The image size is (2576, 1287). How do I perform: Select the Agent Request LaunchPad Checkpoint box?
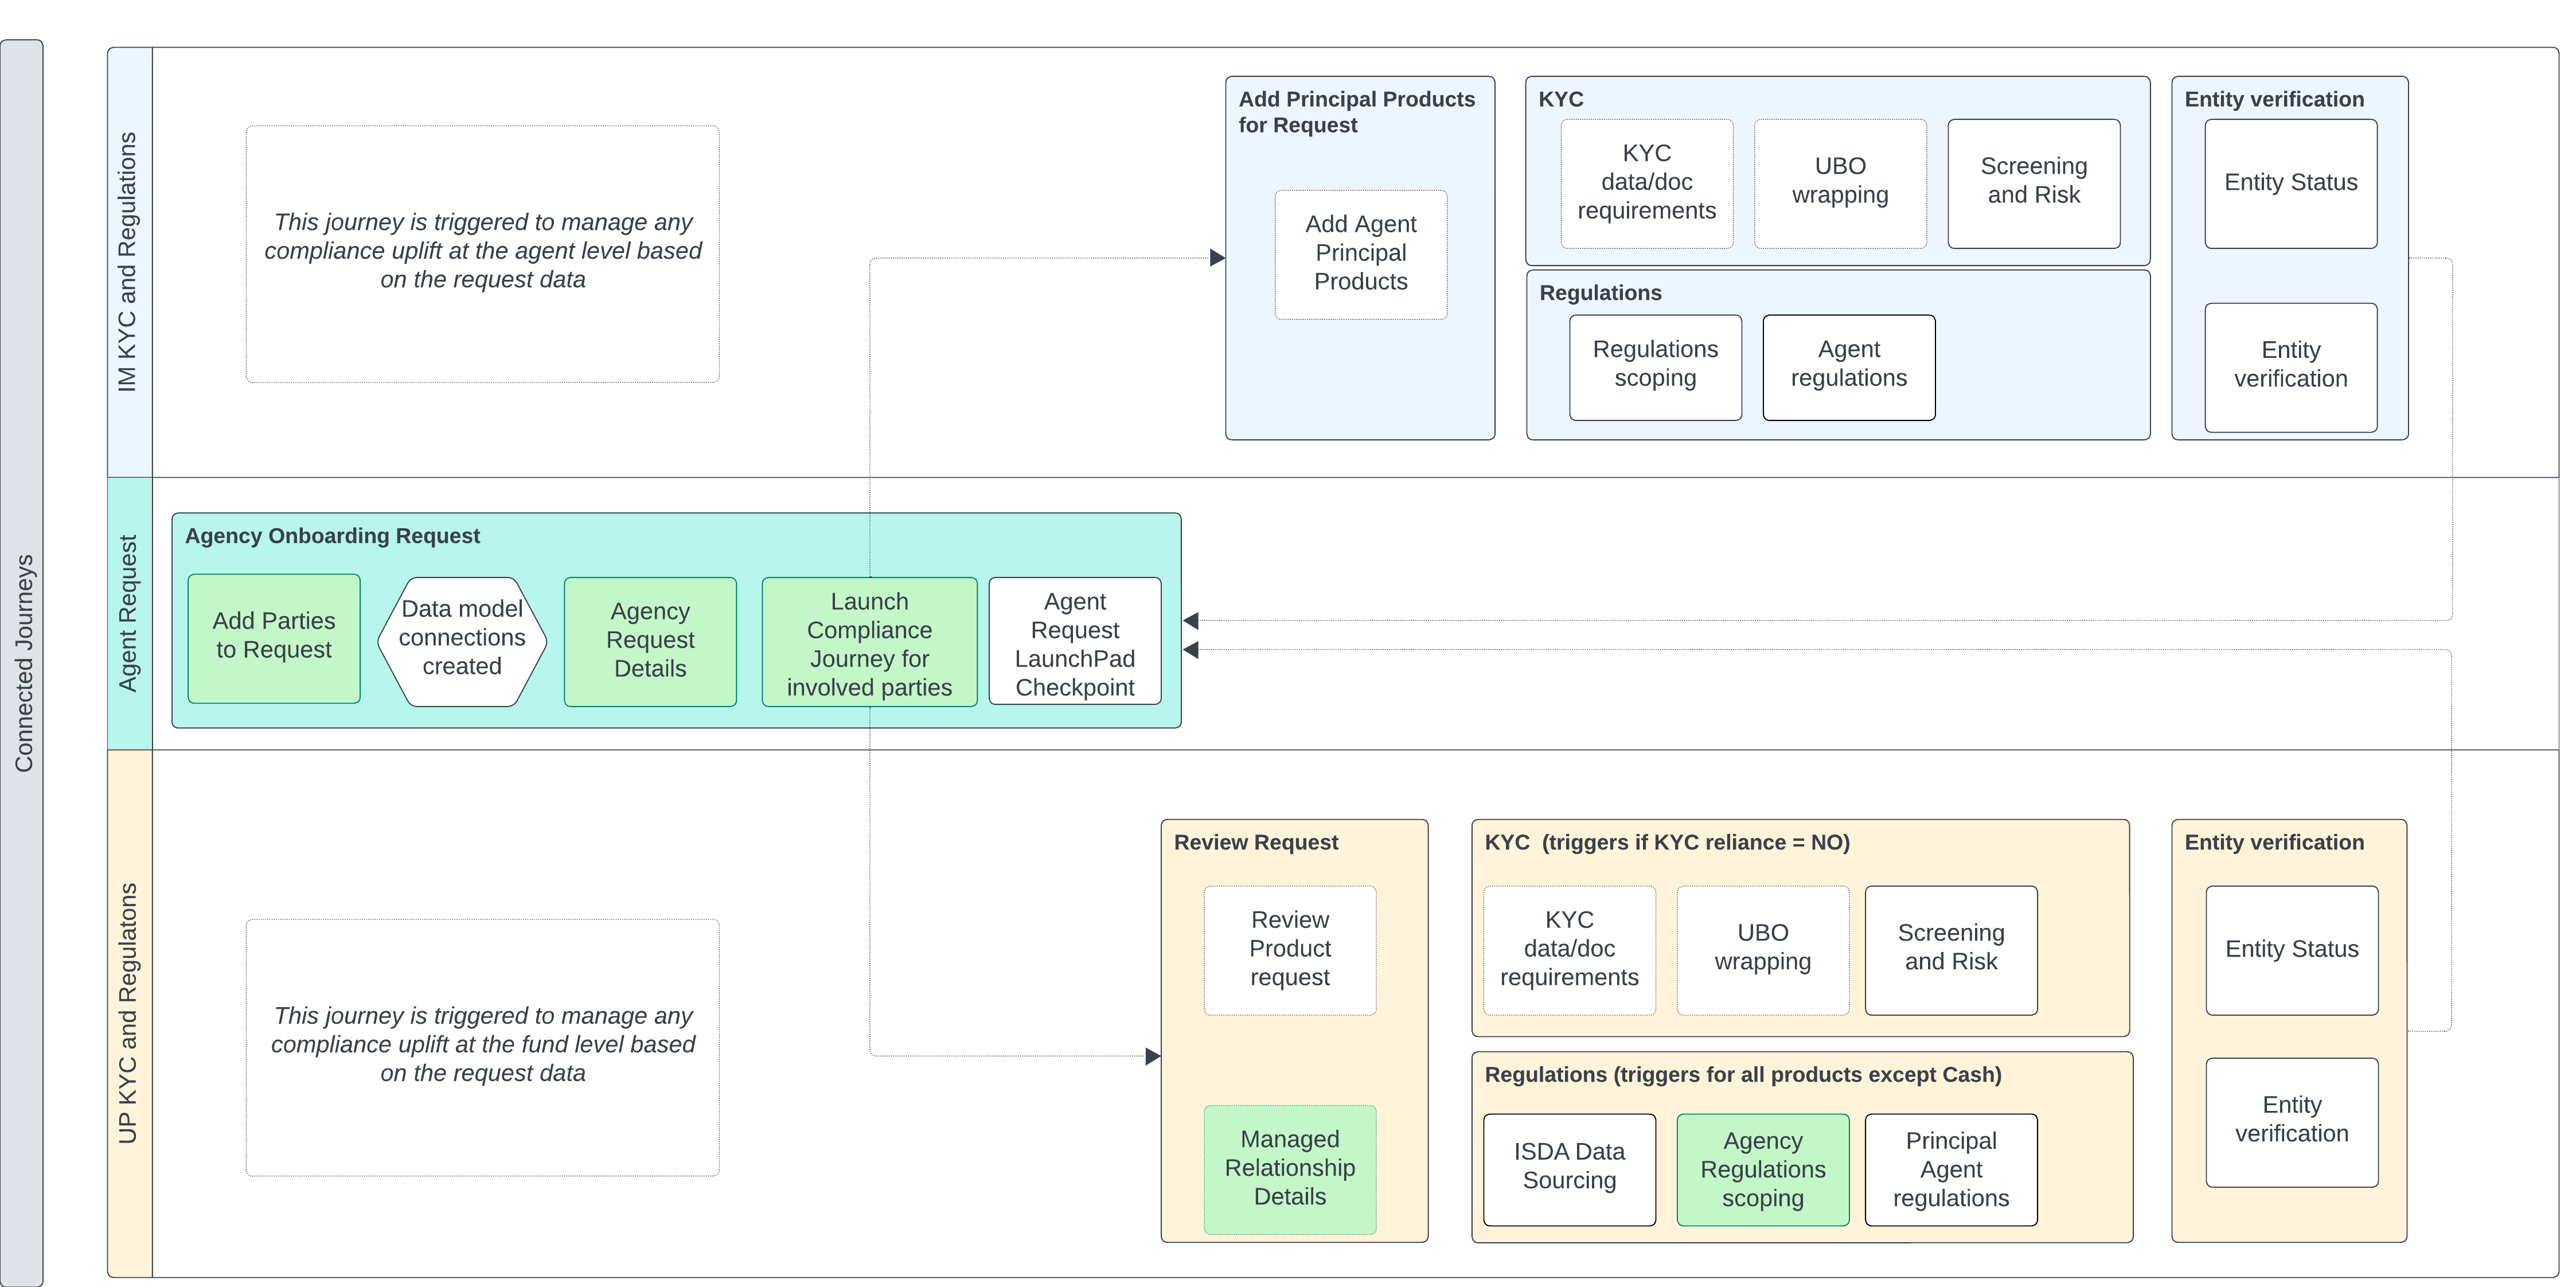[x=1074, y=643]
